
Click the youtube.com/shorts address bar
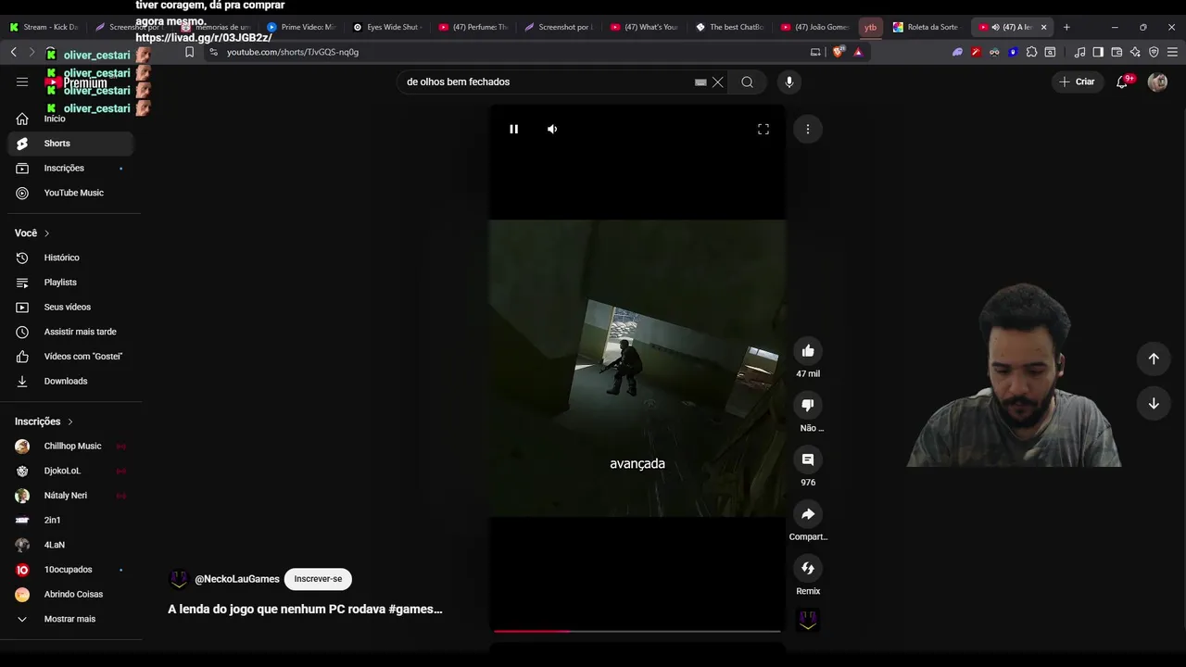[x=500, y=52]
